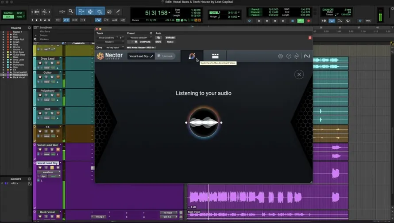Mute the Vocal Lead Wet track
Image resolution: width=394 pixels, height=223 pixels.
pyautogui.click(x=58, y=149)
